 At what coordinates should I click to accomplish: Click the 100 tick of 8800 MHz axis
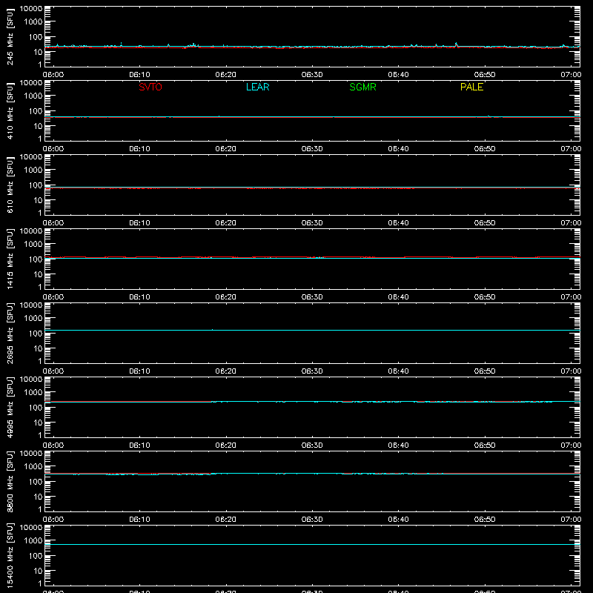(x=36, y=482)
